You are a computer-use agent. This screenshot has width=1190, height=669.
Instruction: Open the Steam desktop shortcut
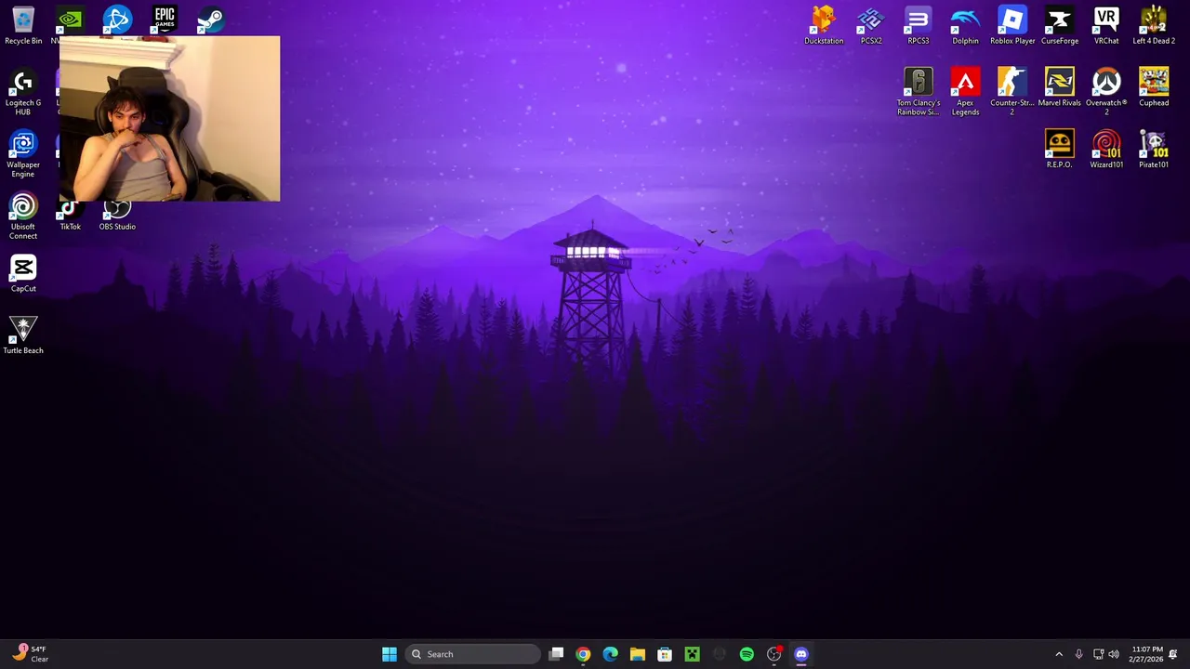211,20
